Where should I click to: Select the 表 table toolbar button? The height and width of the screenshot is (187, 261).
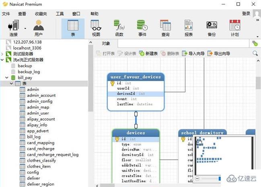(73, 28)
